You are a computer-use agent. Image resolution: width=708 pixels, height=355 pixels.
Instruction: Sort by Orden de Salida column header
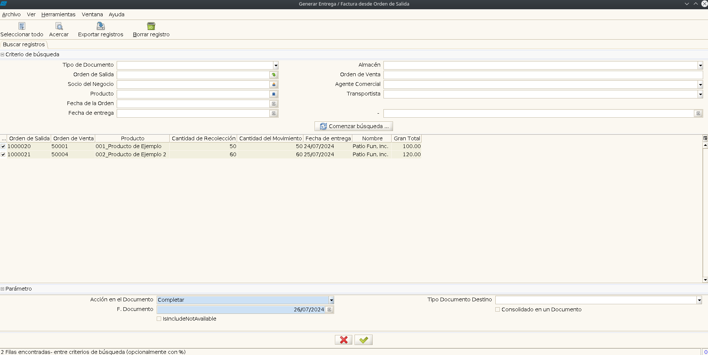(29, 138)
